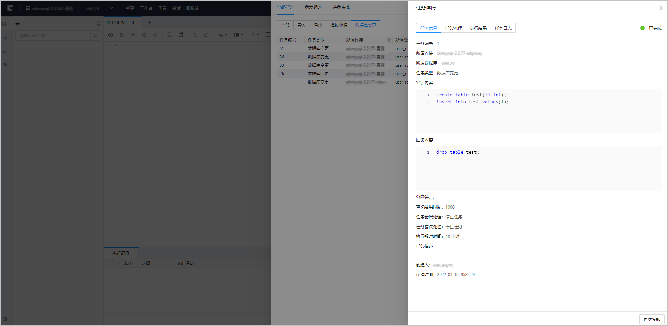Viewport: 668px width, 326px height.
Task: Open the indent options dropdown in the toolbar
Action: (238, 35)
